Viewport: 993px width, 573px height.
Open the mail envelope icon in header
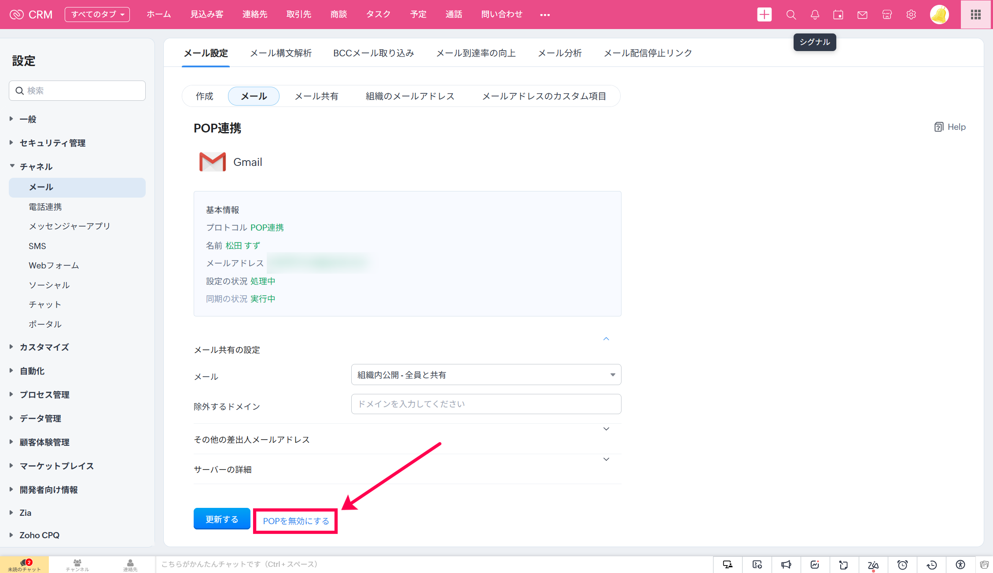click(862, 15)
